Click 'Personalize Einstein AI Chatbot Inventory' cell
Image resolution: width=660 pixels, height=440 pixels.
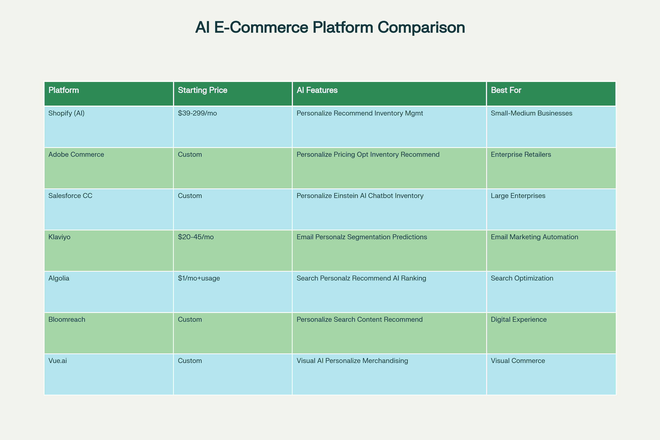point(389,209)
